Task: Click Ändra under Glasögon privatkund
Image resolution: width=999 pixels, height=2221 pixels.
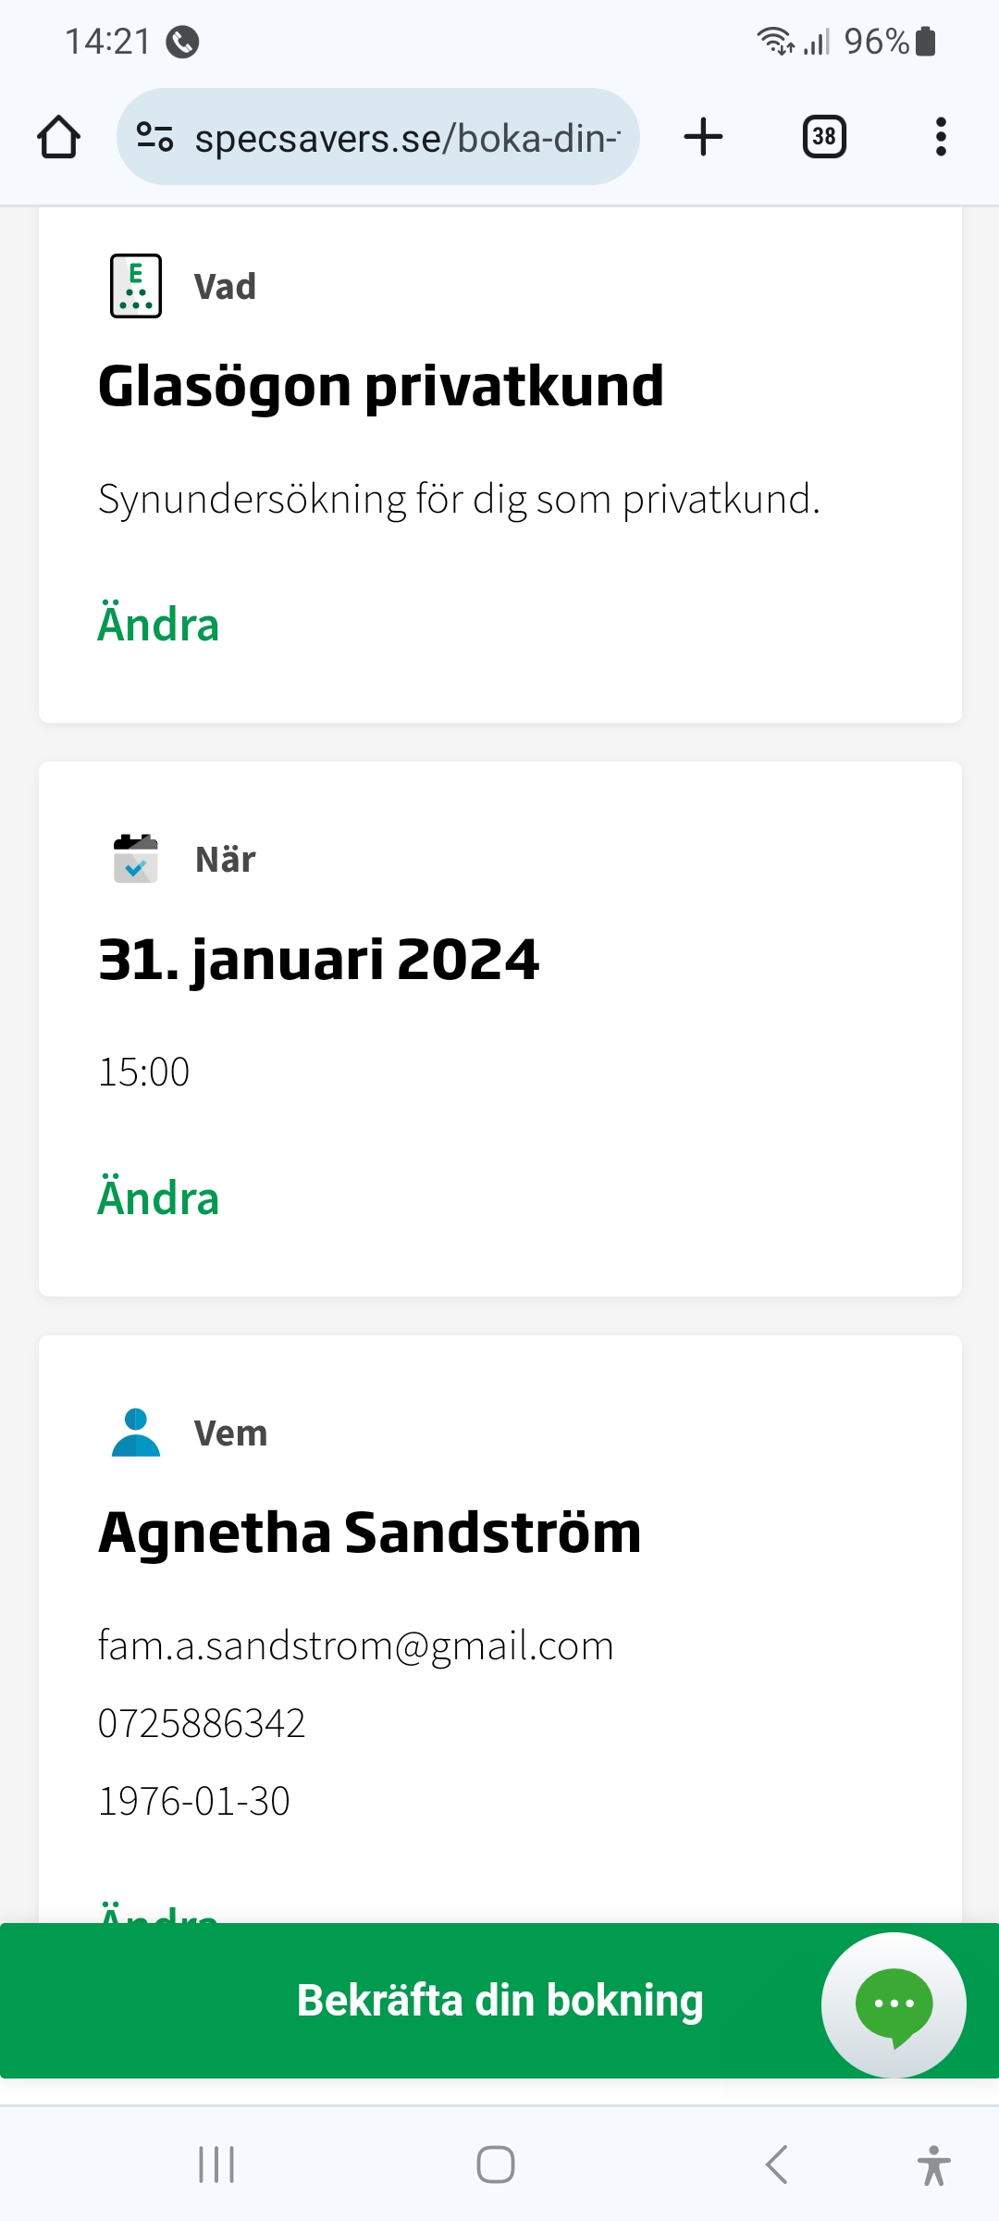Action: pyautogui.click(x=158, y=625)
